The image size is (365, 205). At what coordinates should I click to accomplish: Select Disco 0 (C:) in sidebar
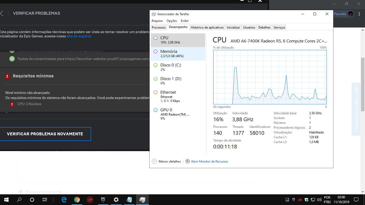[x=178, y=67]
